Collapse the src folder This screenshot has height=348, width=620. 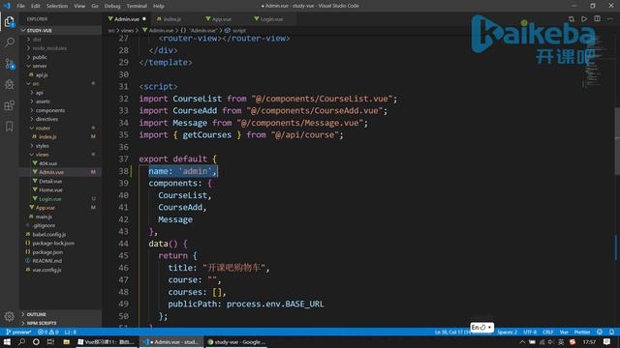(x=60, y=84)
